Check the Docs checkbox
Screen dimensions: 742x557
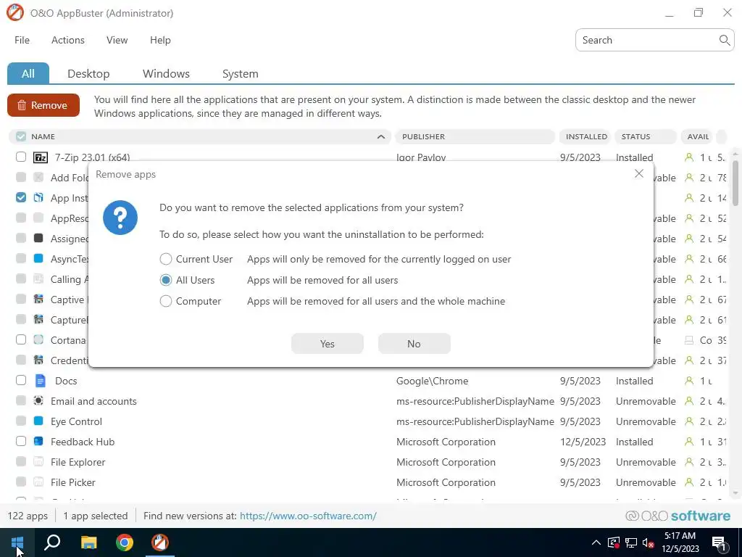[21, 380]
